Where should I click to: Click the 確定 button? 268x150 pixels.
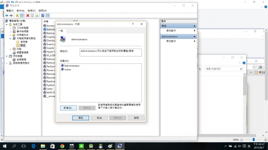(x=80, y=118)
